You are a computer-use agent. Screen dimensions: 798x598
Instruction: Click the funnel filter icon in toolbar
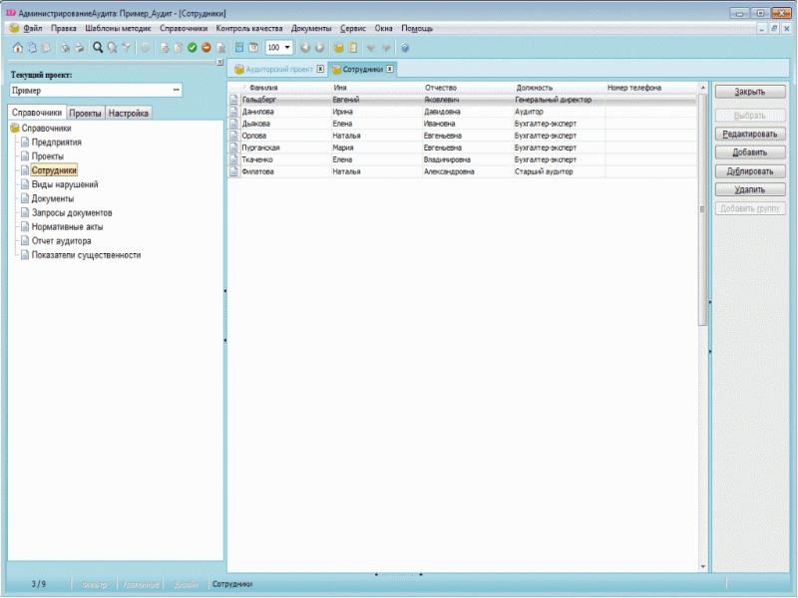127,47
